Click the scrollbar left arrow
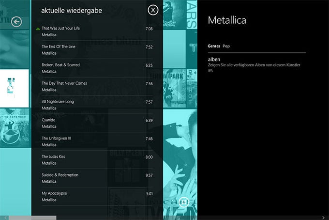 point(5,218)
